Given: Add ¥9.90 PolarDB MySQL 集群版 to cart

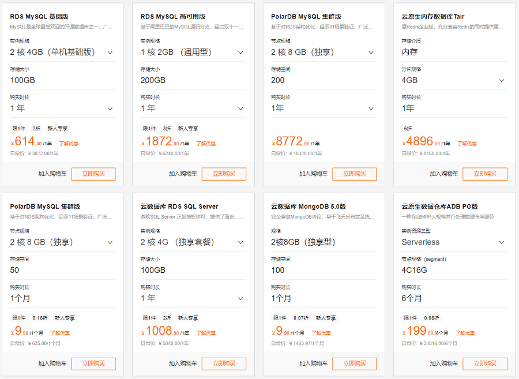Looking at the screenshot, I should (52, 364).
